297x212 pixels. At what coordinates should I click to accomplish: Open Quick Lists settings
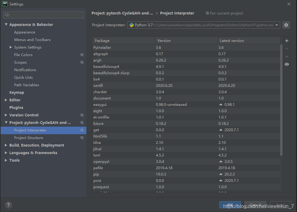pyautogui.click(x=23, y=78)
